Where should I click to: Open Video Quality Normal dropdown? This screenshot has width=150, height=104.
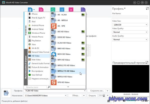[130, 32]
